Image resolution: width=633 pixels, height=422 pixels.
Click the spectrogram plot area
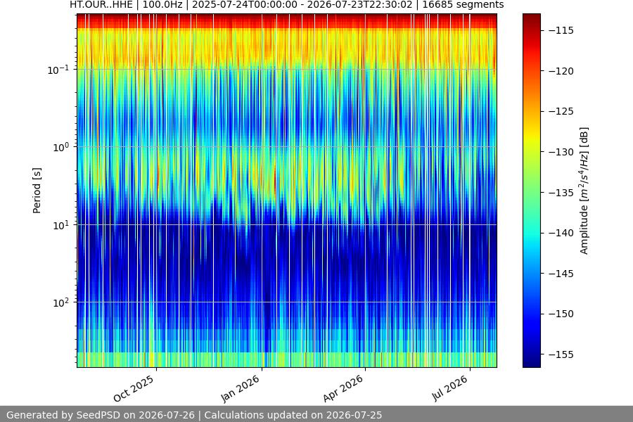pyautogui.click(x=287, y=191)
